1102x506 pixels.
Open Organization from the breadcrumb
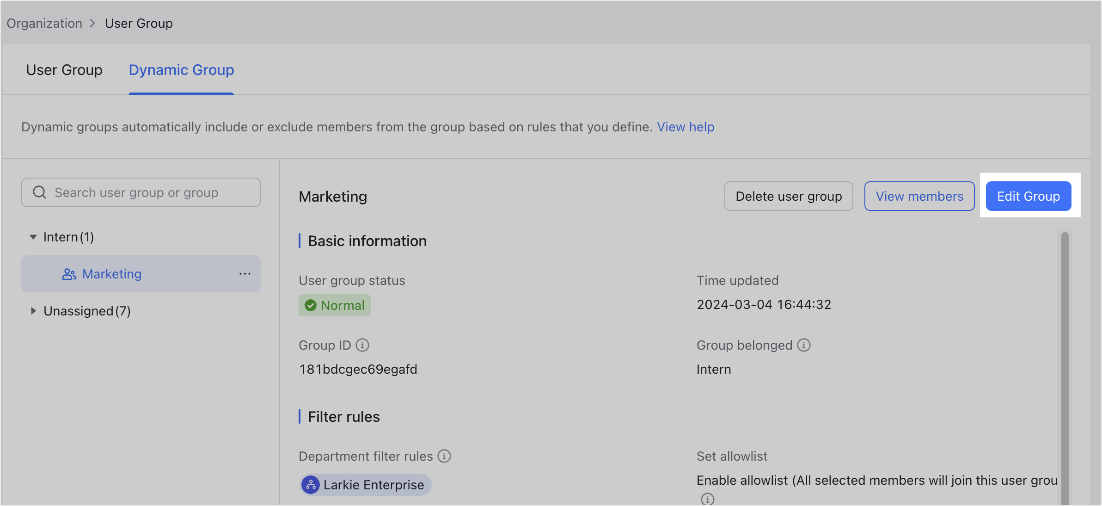[x=44, y=23]
